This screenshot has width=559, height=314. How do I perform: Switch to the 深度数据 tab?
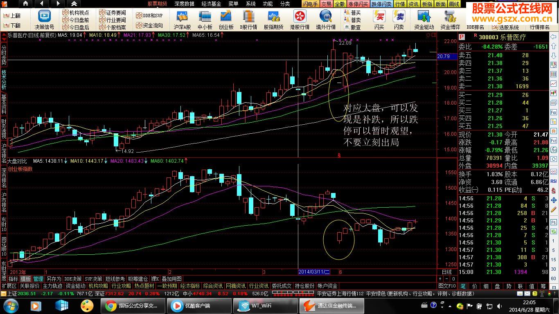[x=184, y=4]
